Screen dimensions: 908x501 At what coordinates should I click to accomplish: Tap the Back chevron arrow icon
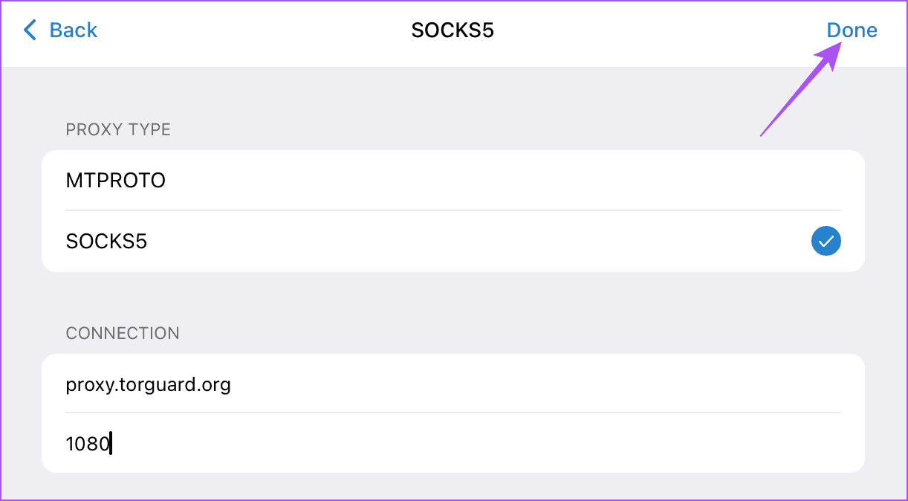[x=30, y=30]
